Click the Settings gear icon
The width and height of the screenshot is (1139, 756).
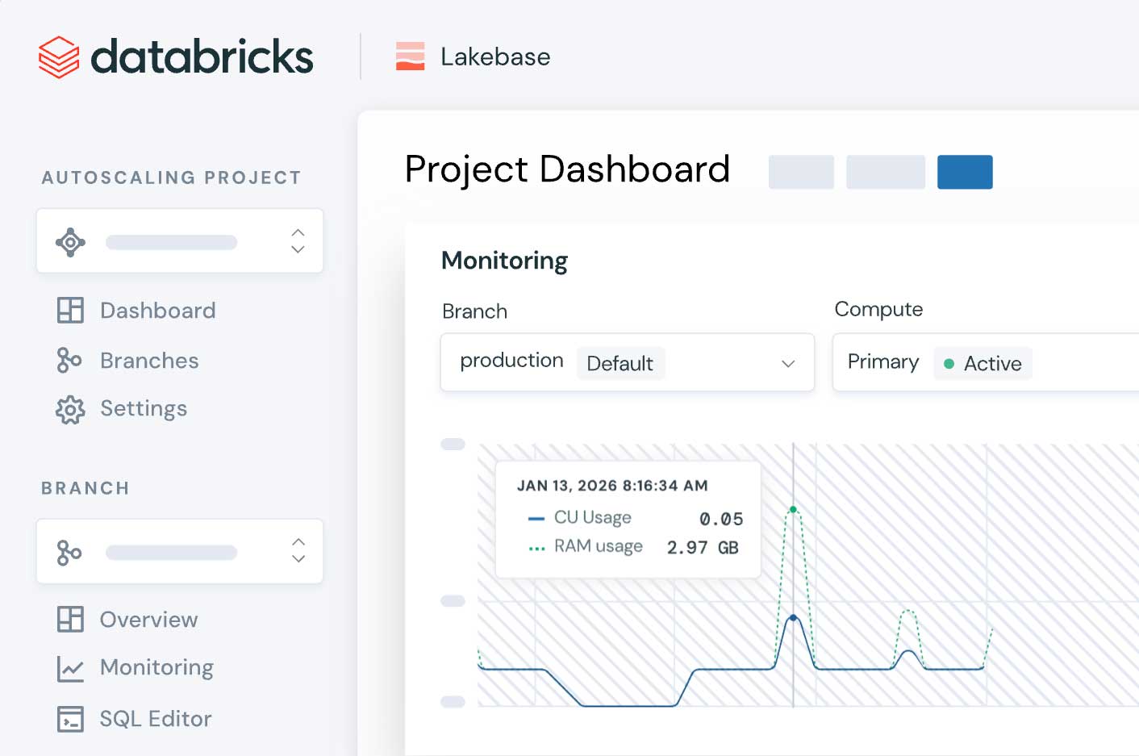coord(70,410)
